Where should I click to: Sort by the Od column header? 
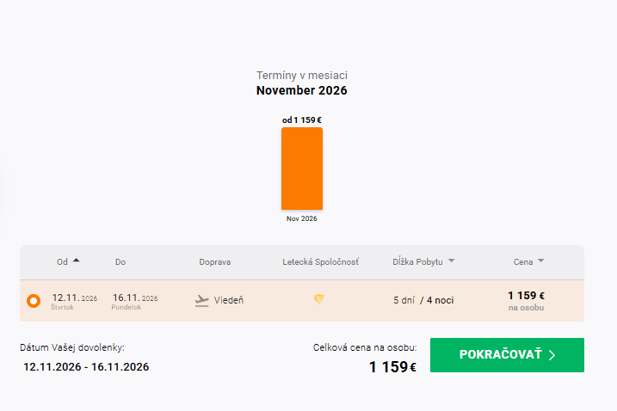pyautogui.click(x=62, y=262)
